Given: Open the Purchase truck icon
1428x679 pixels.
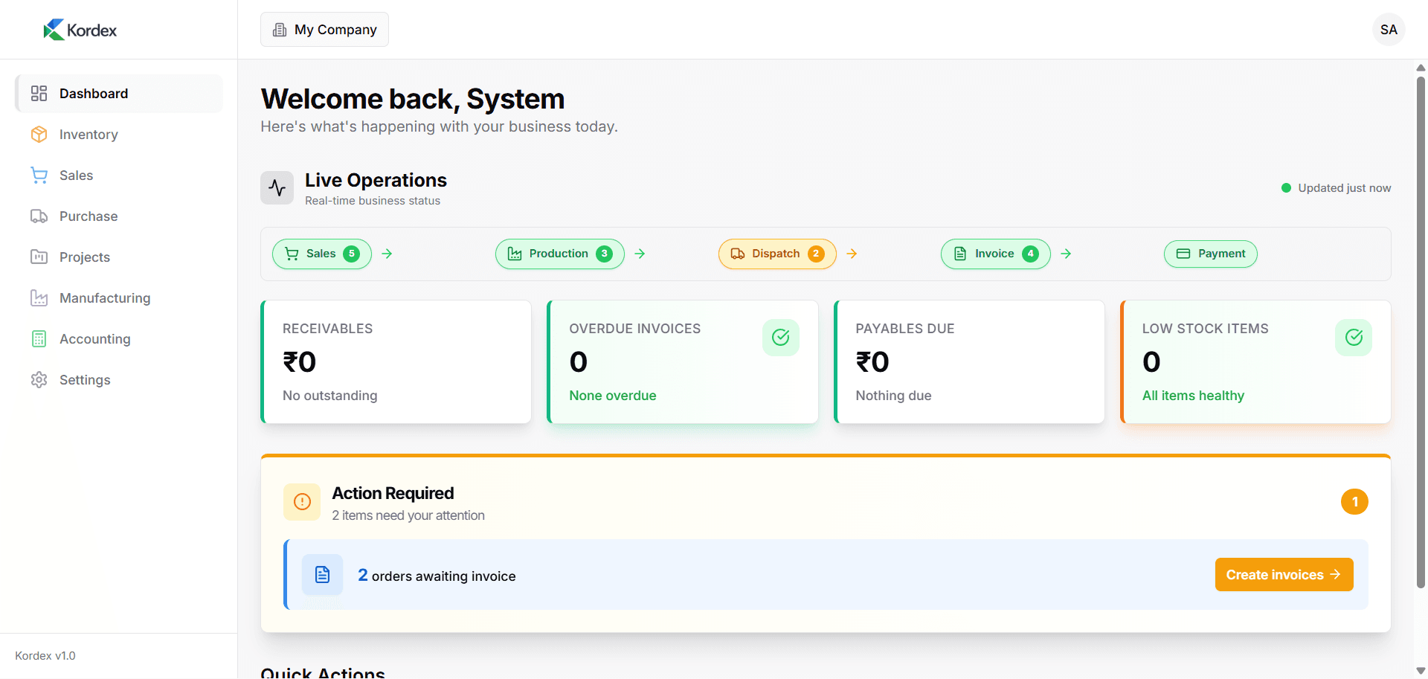Looking at the screenshot, I should pyautogui.click(x=39, y=216).
